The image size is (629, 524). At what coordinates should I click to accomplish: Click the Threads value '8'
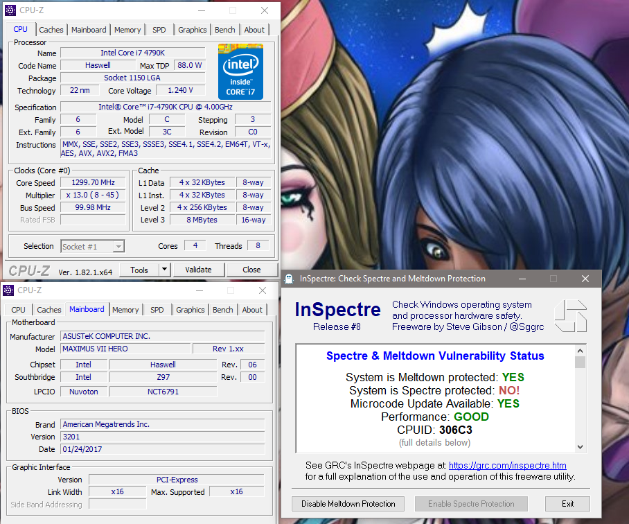tap(258, 245)
